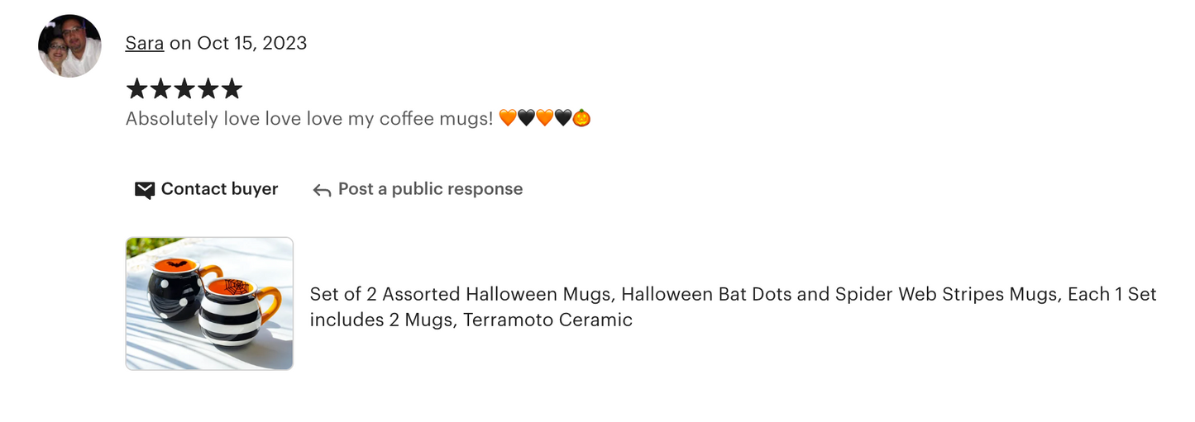Click the first black heart emoji
The height and width of the screenshot is (422, 1195).
(x=526, y=119)
